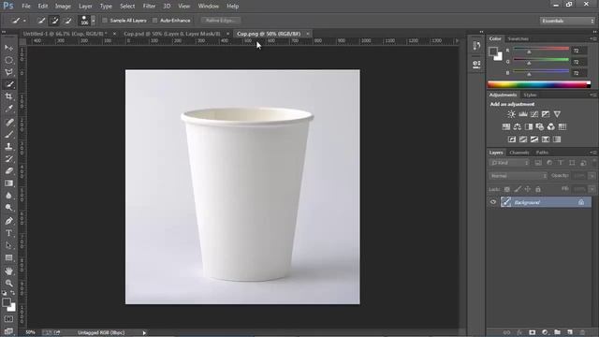The height and width of the screenshot is (337, 599).
Task: Open the Fill slider dropdown arrow
Action: coord(592,189)
